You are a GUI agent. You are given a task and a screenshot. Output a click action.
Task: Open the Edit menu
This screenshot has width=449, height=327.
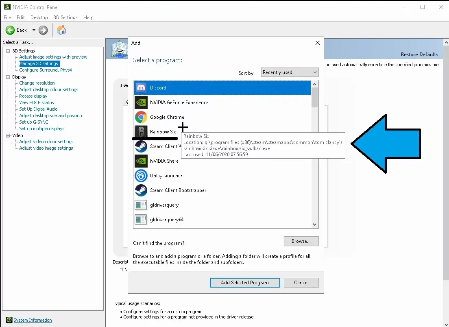21,17
